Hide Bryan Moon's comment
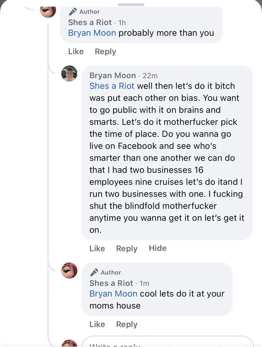The image size is (262, 347). pos(158,248)
